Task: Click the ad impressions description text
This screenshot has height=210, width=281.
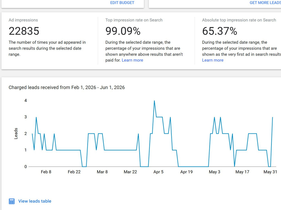Action: point(47,48)
